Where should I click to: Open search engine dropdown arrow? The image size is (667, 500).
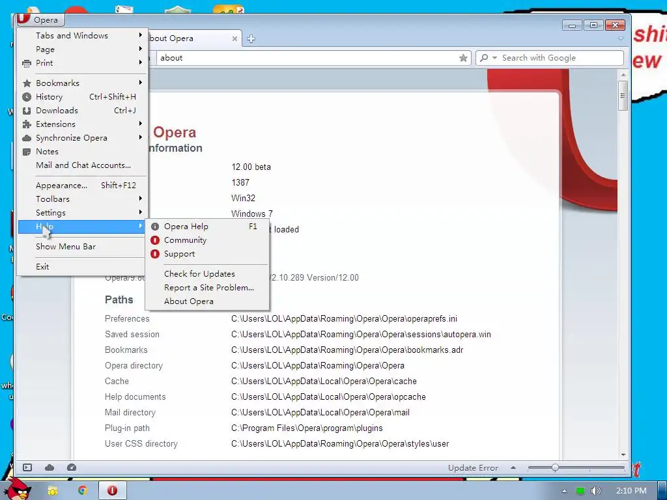click(494, 58)
